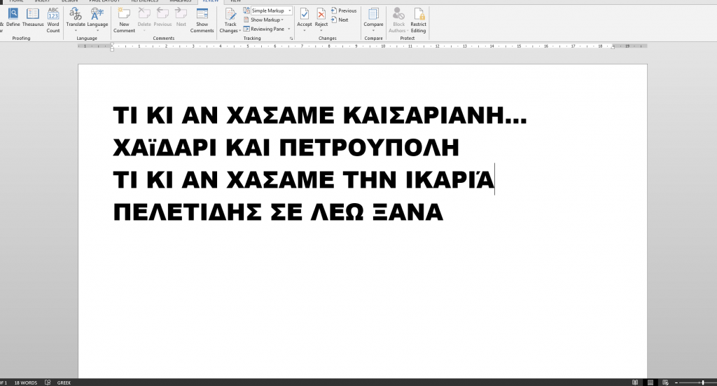Insert a New Comment
Image resolution: width=717 pixels, height=386 pixels.
pyautogui.click(x=124, y=20)
